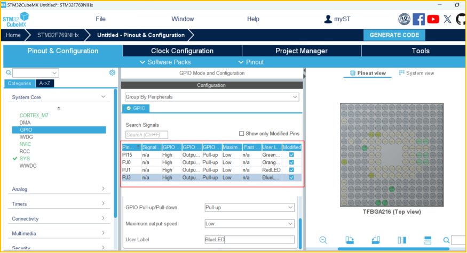Open the Group By Peripherals dropdown
467x253 pixels.
[x=211, y=97]
